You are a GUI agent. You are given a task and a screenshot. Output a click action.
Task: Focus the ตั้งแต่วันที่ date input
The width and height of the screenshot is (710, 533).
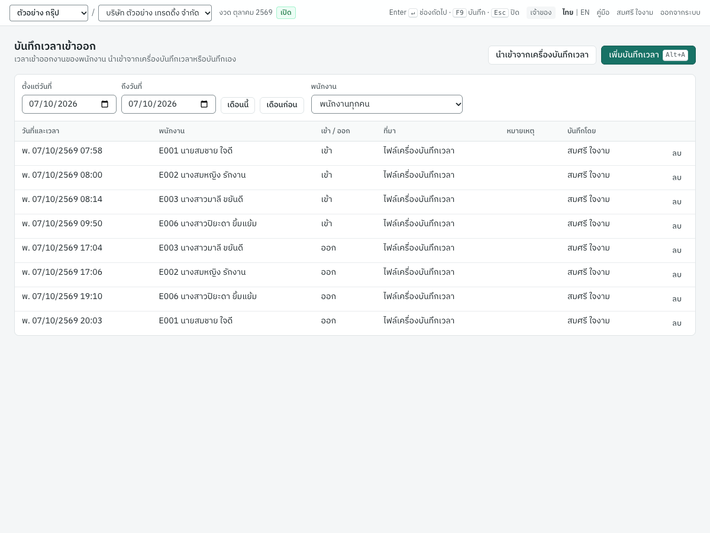pyautogui.click(x=69, y=104)
